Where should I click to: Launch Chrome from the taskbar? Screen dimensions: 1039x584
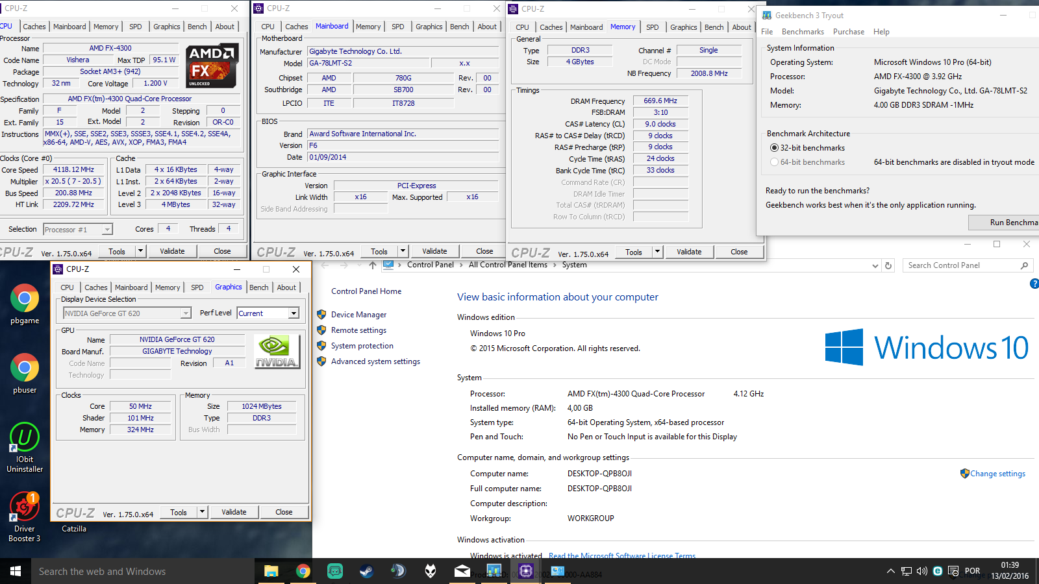click(303, 571)
